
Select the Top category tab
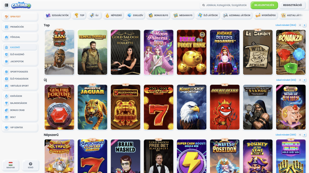coord(79,15)
